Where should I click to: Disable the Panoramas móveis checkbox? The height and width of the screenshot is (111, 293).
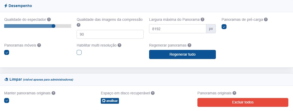[7, 53]
